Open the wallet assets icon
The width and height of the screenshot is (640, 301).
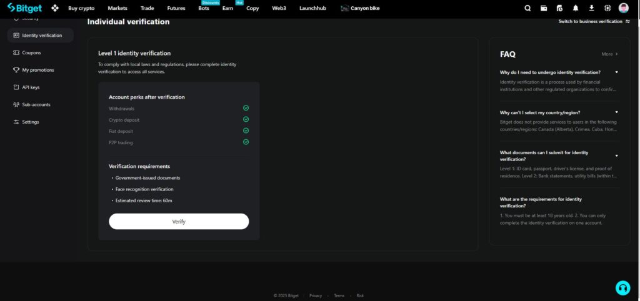544,8
